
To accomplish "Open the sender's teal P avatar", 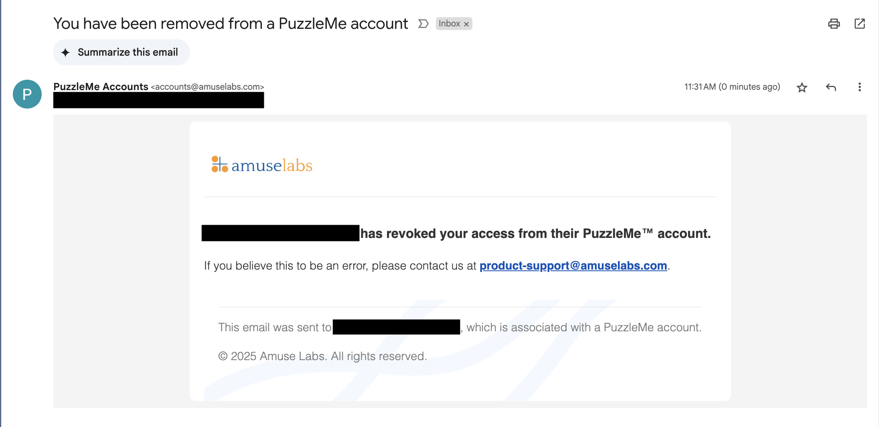I will pyautogui.click(x=27, y=94).
